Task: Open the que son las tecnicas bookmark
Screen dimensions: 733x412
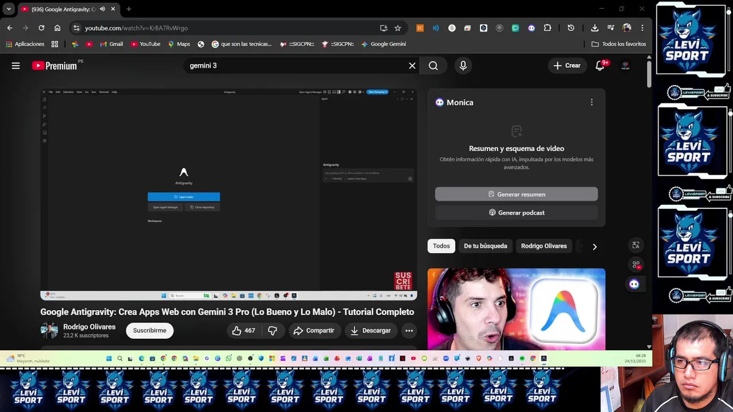Action: pos(242,44)
